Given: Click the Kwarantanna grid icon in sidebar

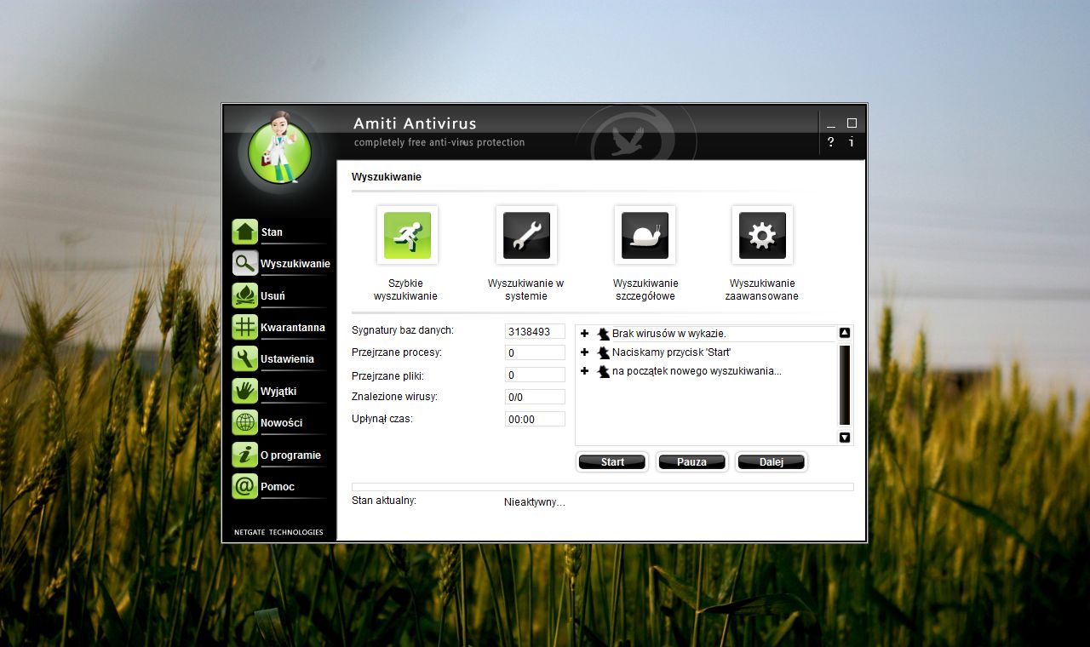Looking at the screenshot, I should (245, 327).
